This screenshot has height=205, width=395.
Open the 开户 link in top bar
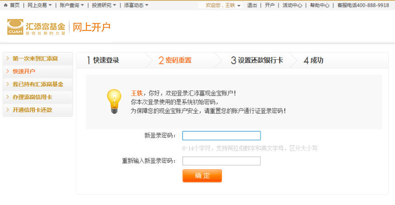coord(270,5)
